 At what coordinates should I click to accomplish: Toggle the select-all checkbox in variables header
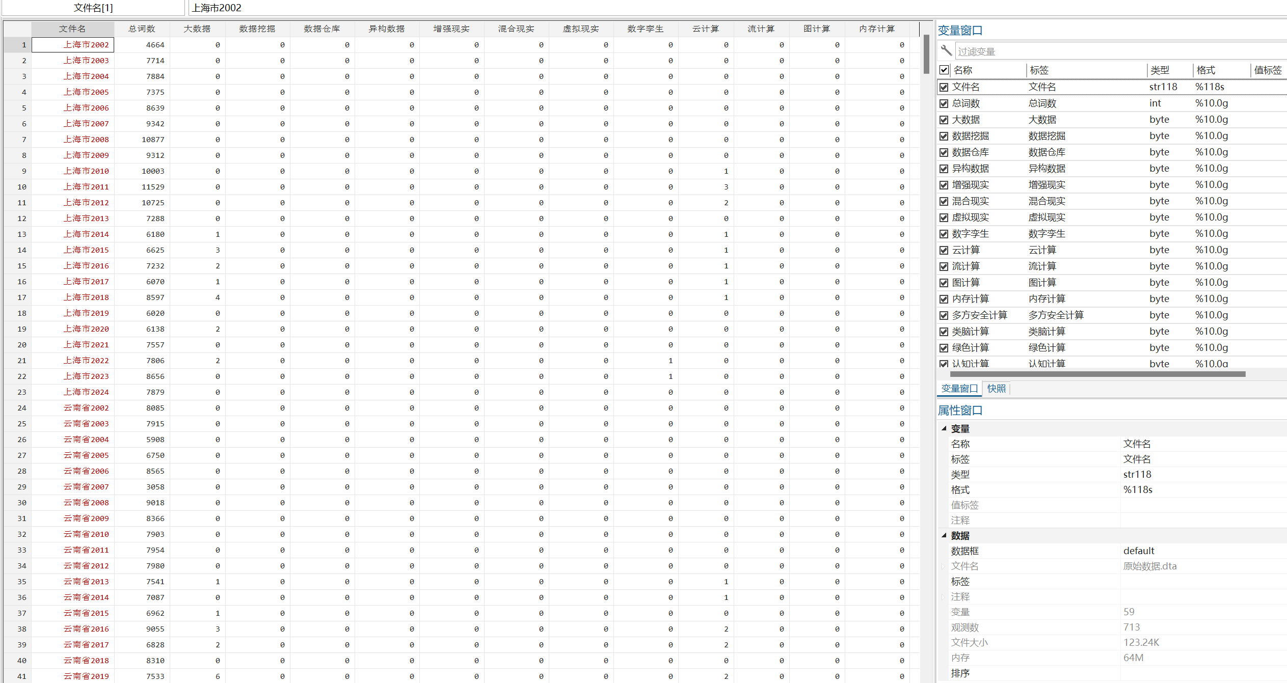(x=944, y=70)
